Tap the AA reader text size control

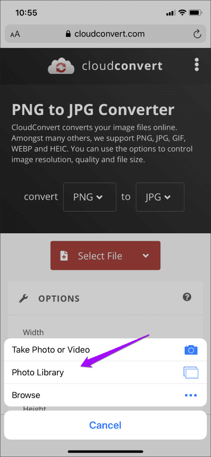pos(15,34)
